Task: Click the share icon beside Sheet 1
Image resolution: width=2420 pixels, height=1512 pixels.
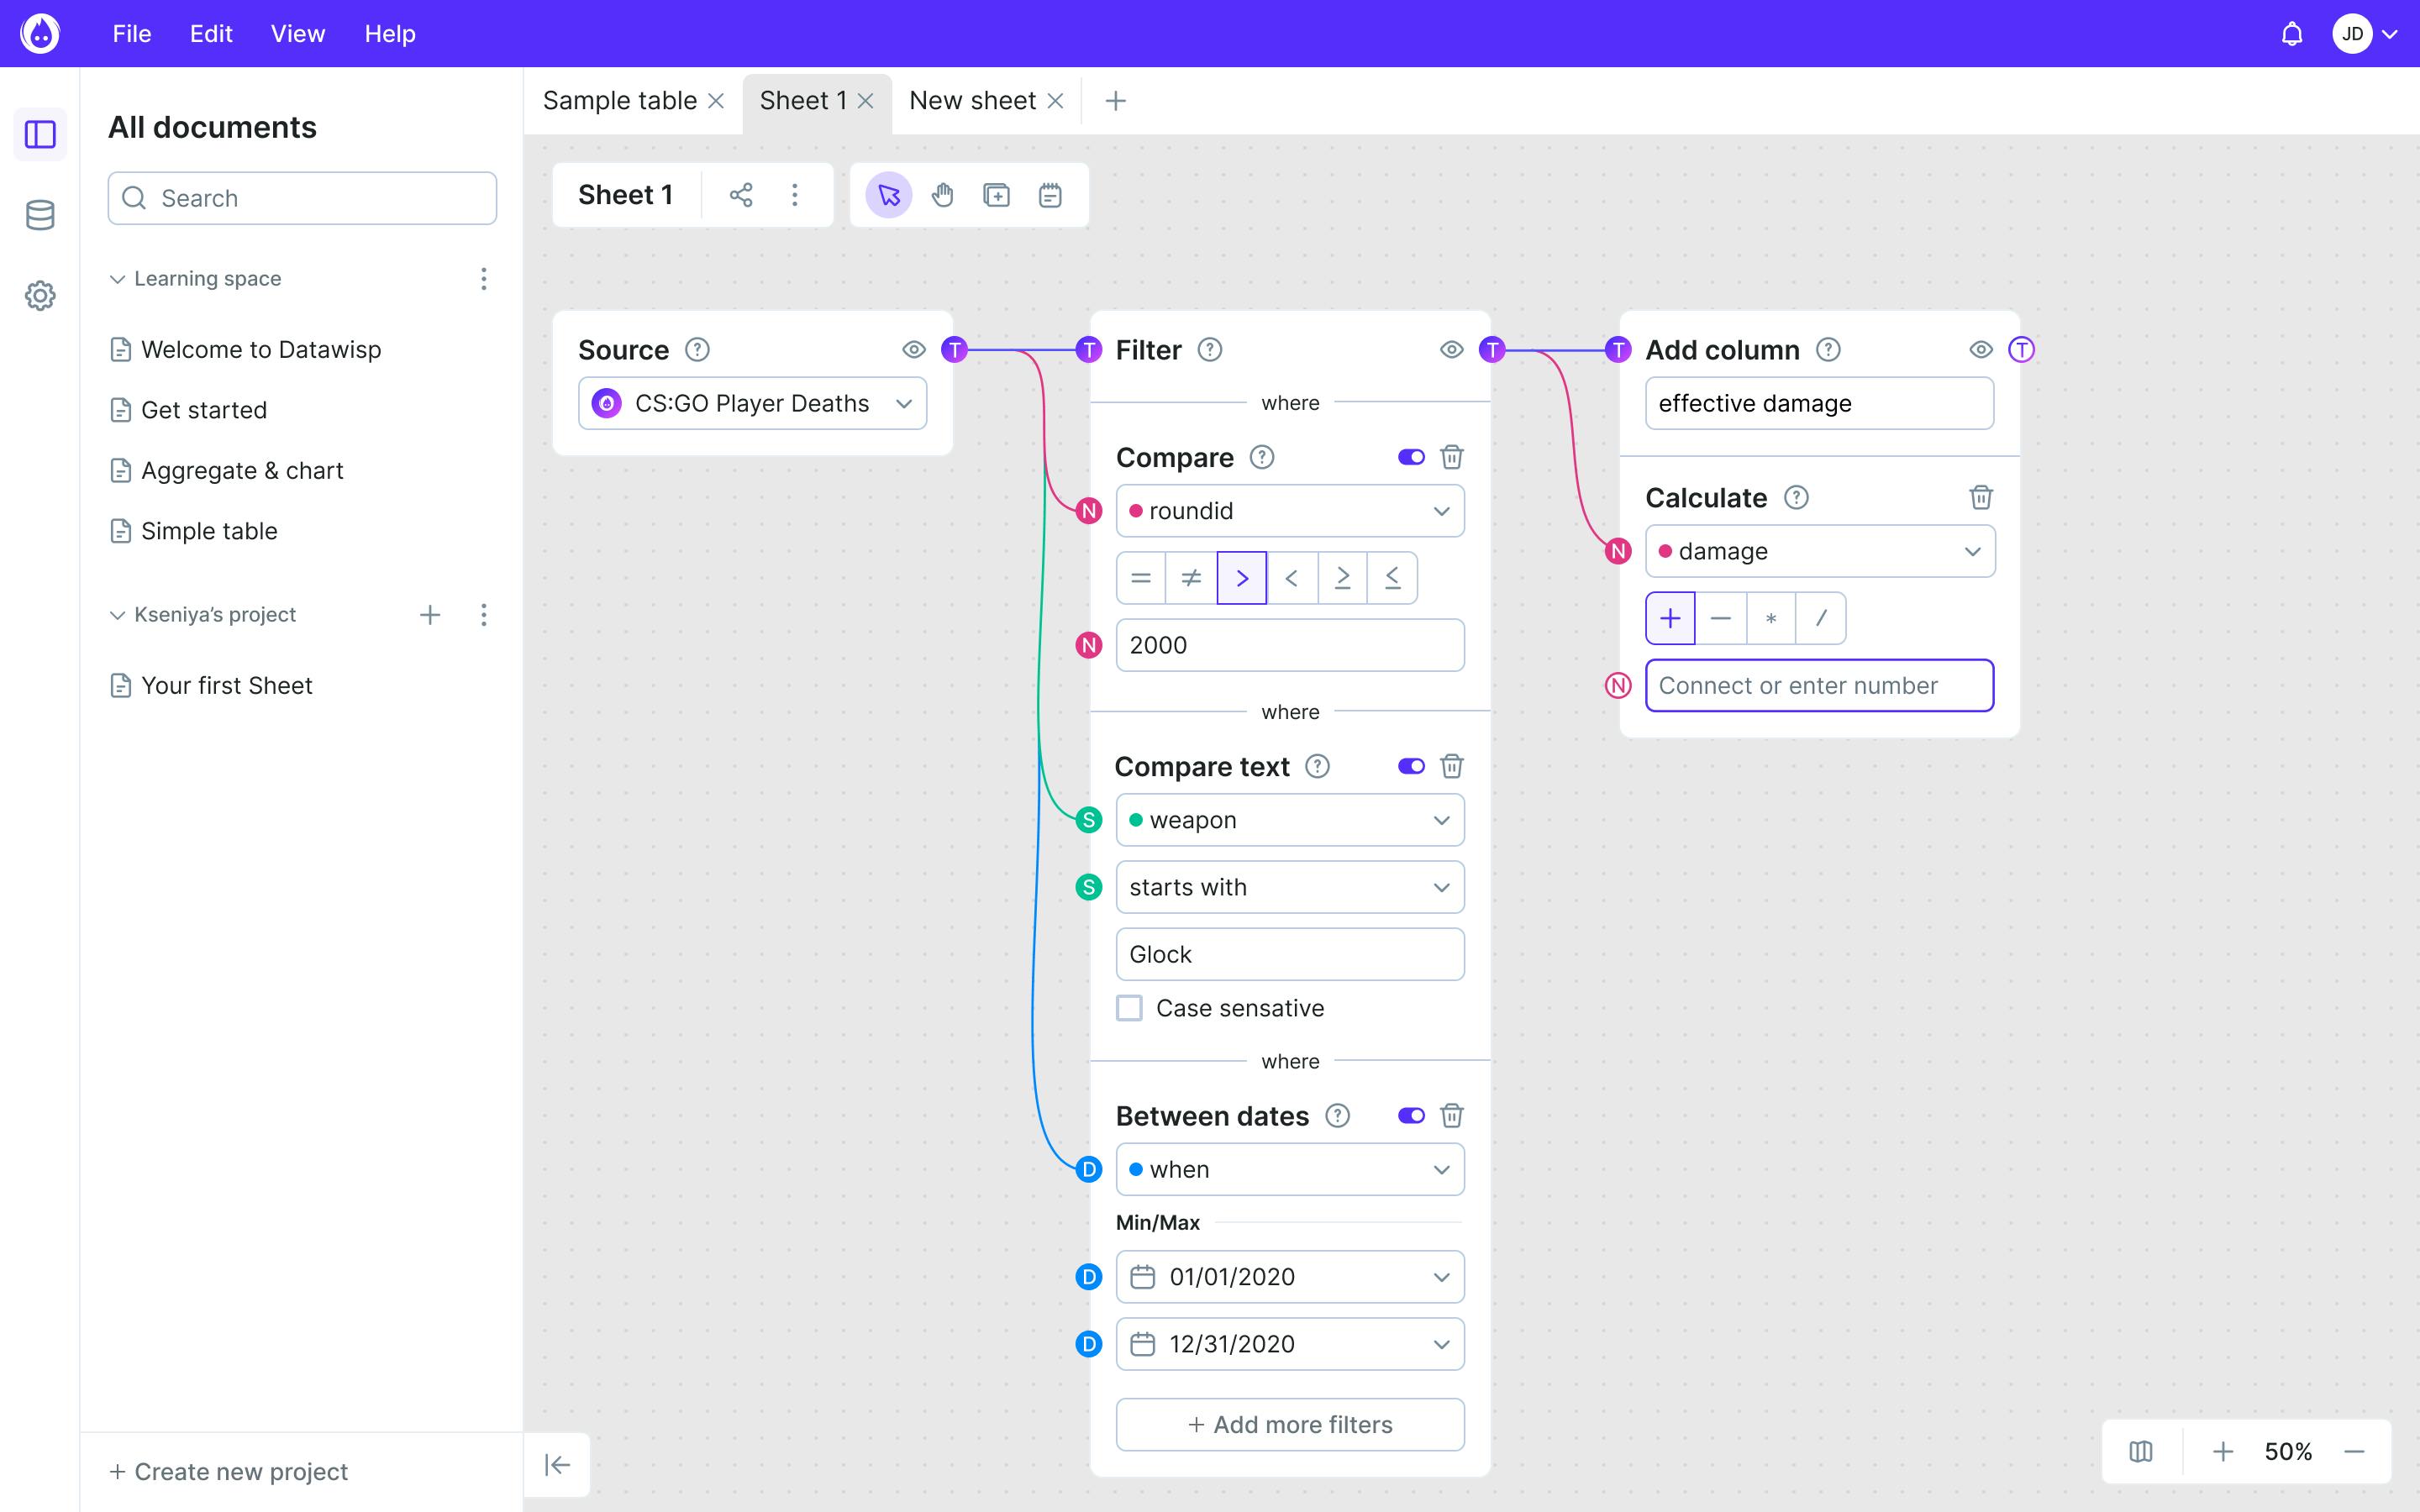Action: pos(741,195)
